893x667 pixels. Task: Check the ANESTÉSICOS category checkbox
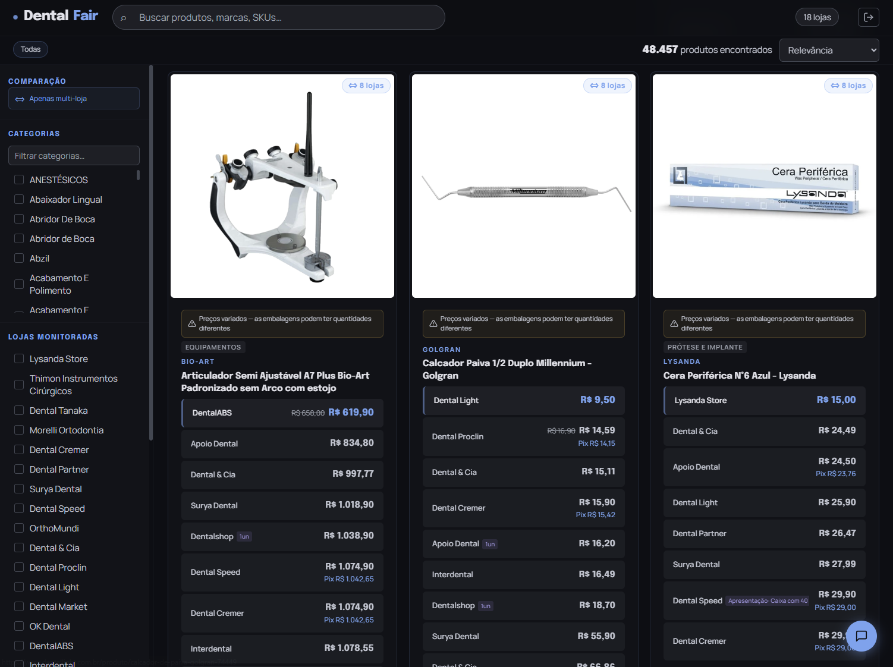tap(19, 180)
